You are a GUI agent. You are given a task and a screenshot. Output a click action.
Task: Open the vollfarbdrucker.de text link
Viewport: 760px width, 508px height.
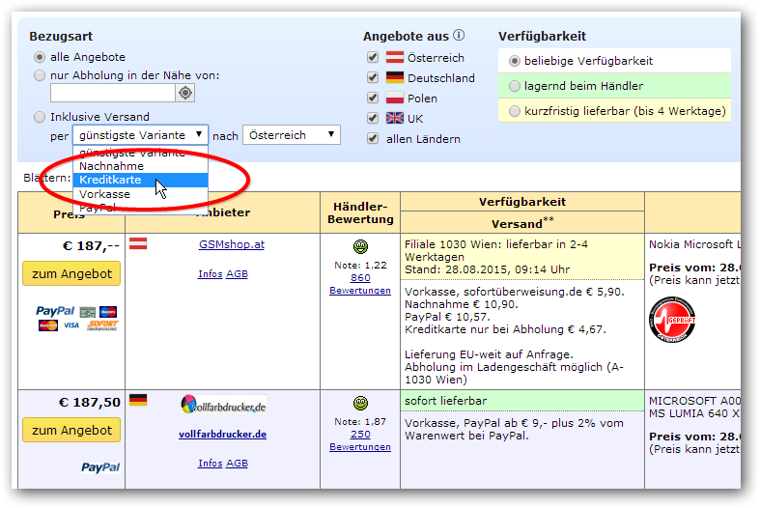pos(222,435)
